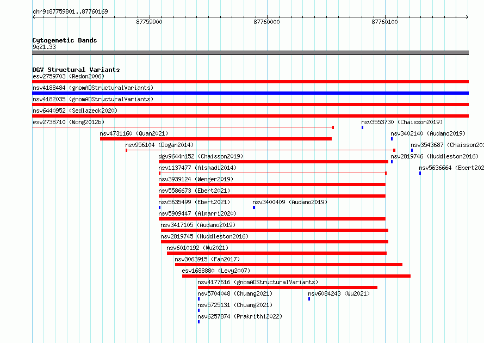
Task: Select the blue nsv4188484 gnomAD variant bar
Action: (250, 93)
